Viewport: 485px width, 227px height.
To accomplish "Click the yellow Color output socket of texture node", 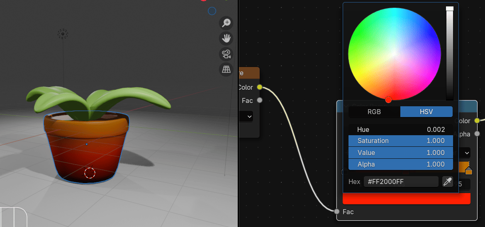I will 260,87.
